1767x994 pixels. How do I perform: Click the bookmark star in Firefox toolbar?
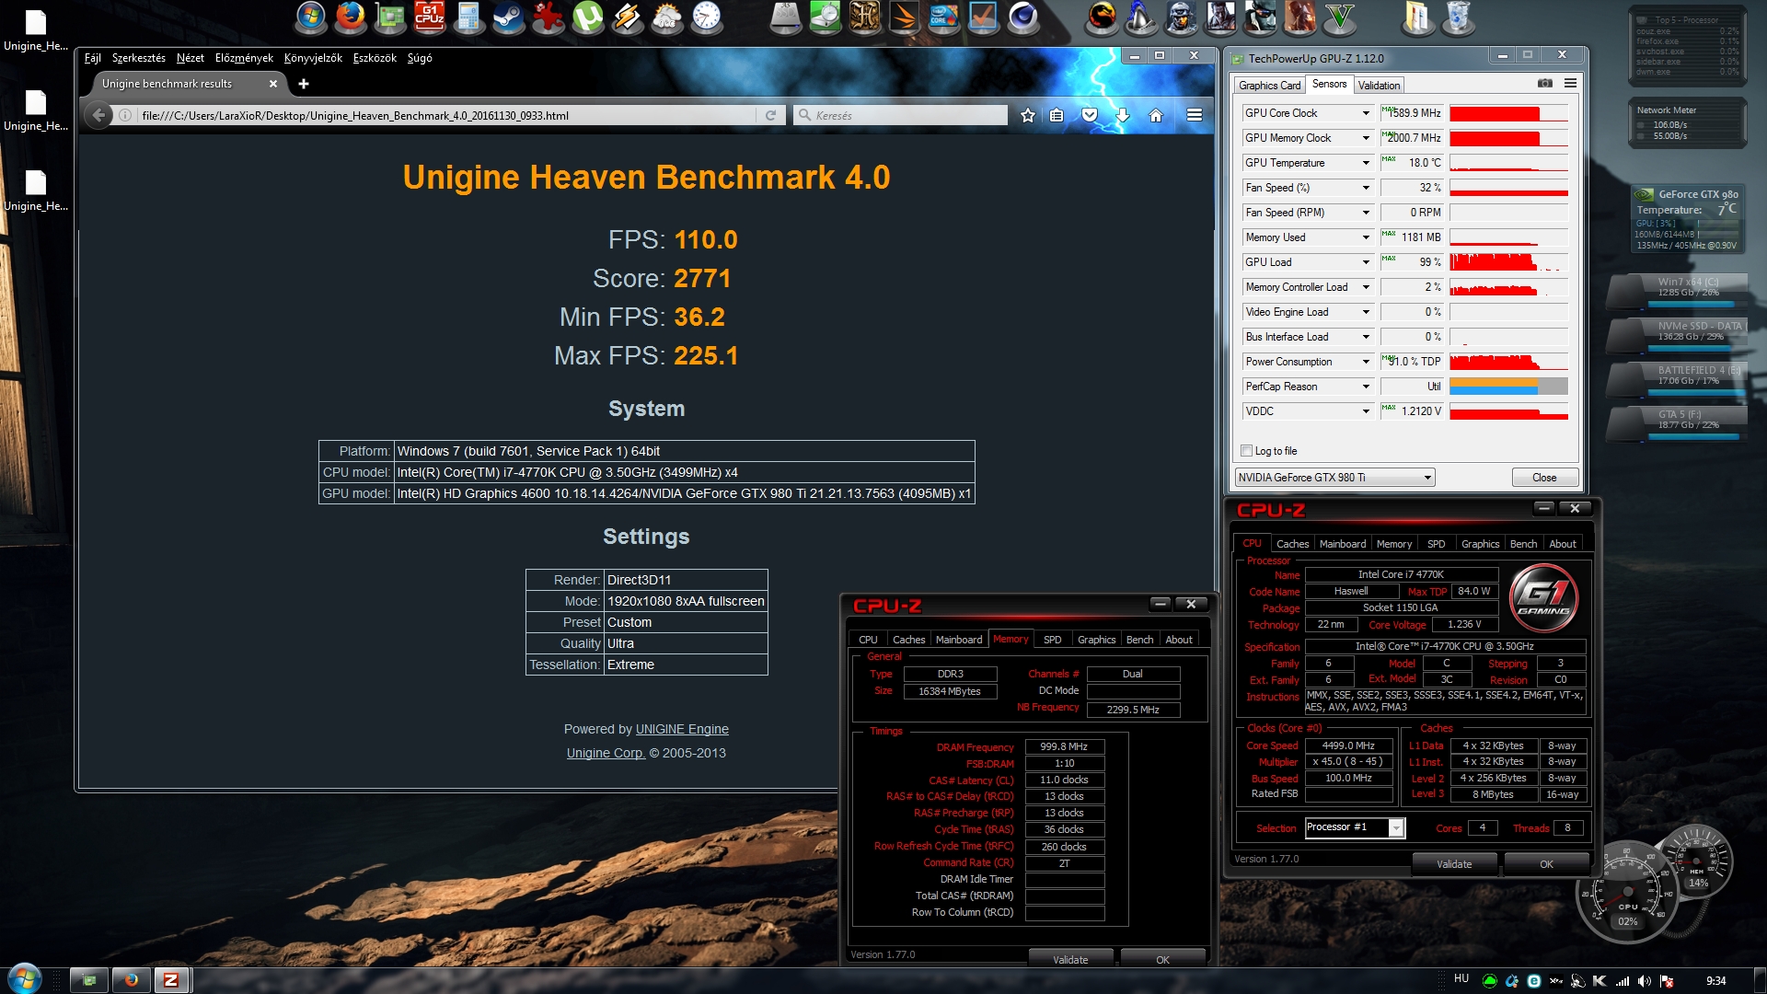pyautogui.click(x=1028, y=115)
